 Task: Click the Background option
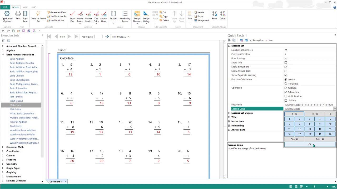click(x=201, y=20)
